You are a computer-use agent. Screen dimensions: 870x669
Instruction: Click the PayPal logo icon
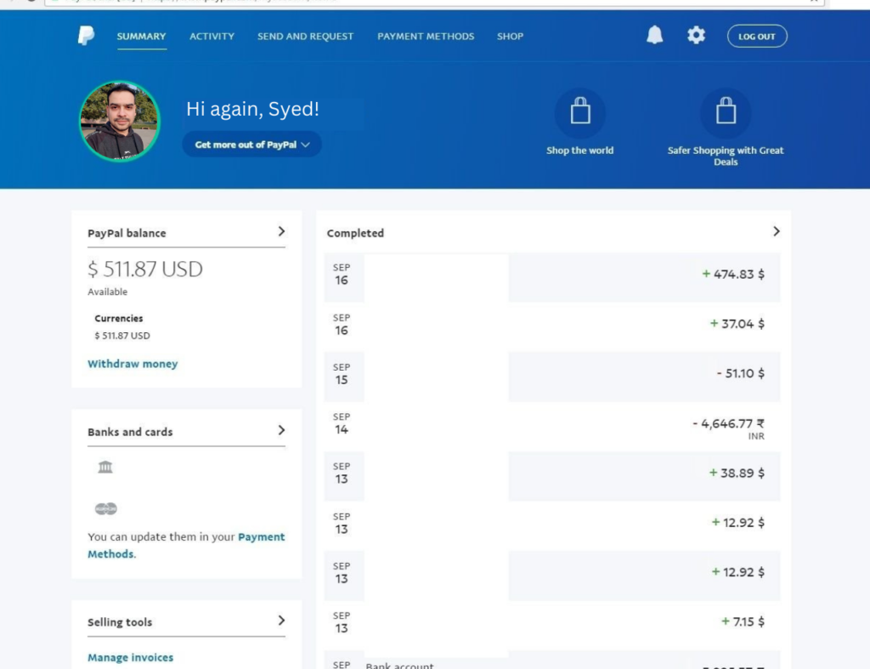pyautogui.click(x=86, y=36)
